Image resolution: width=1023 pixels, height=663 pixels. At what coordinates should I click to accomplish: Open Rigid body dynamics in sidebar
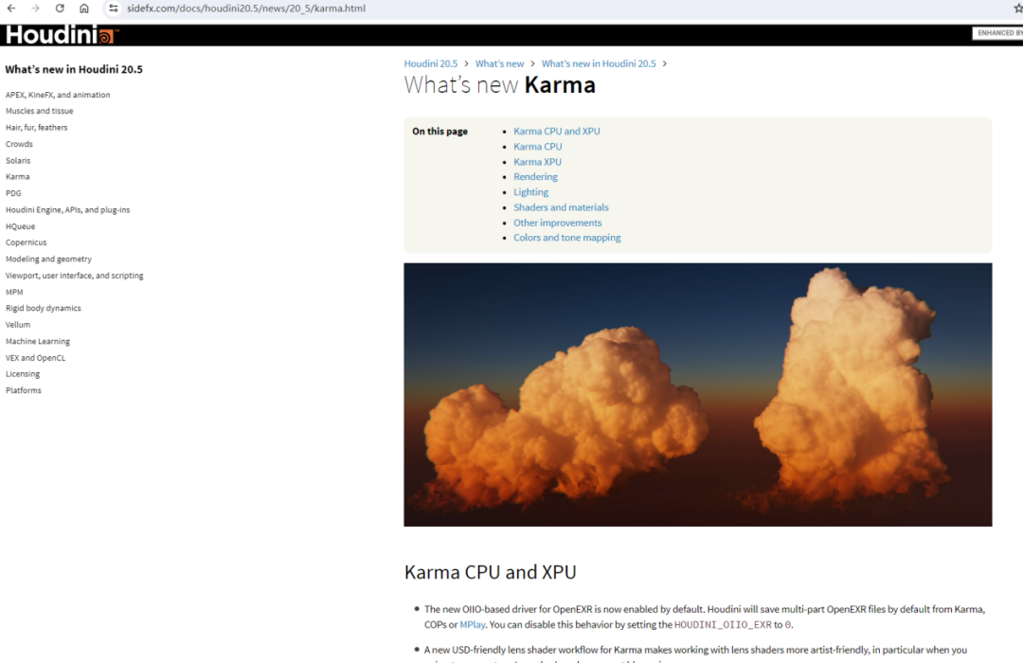tap(43, 308)
